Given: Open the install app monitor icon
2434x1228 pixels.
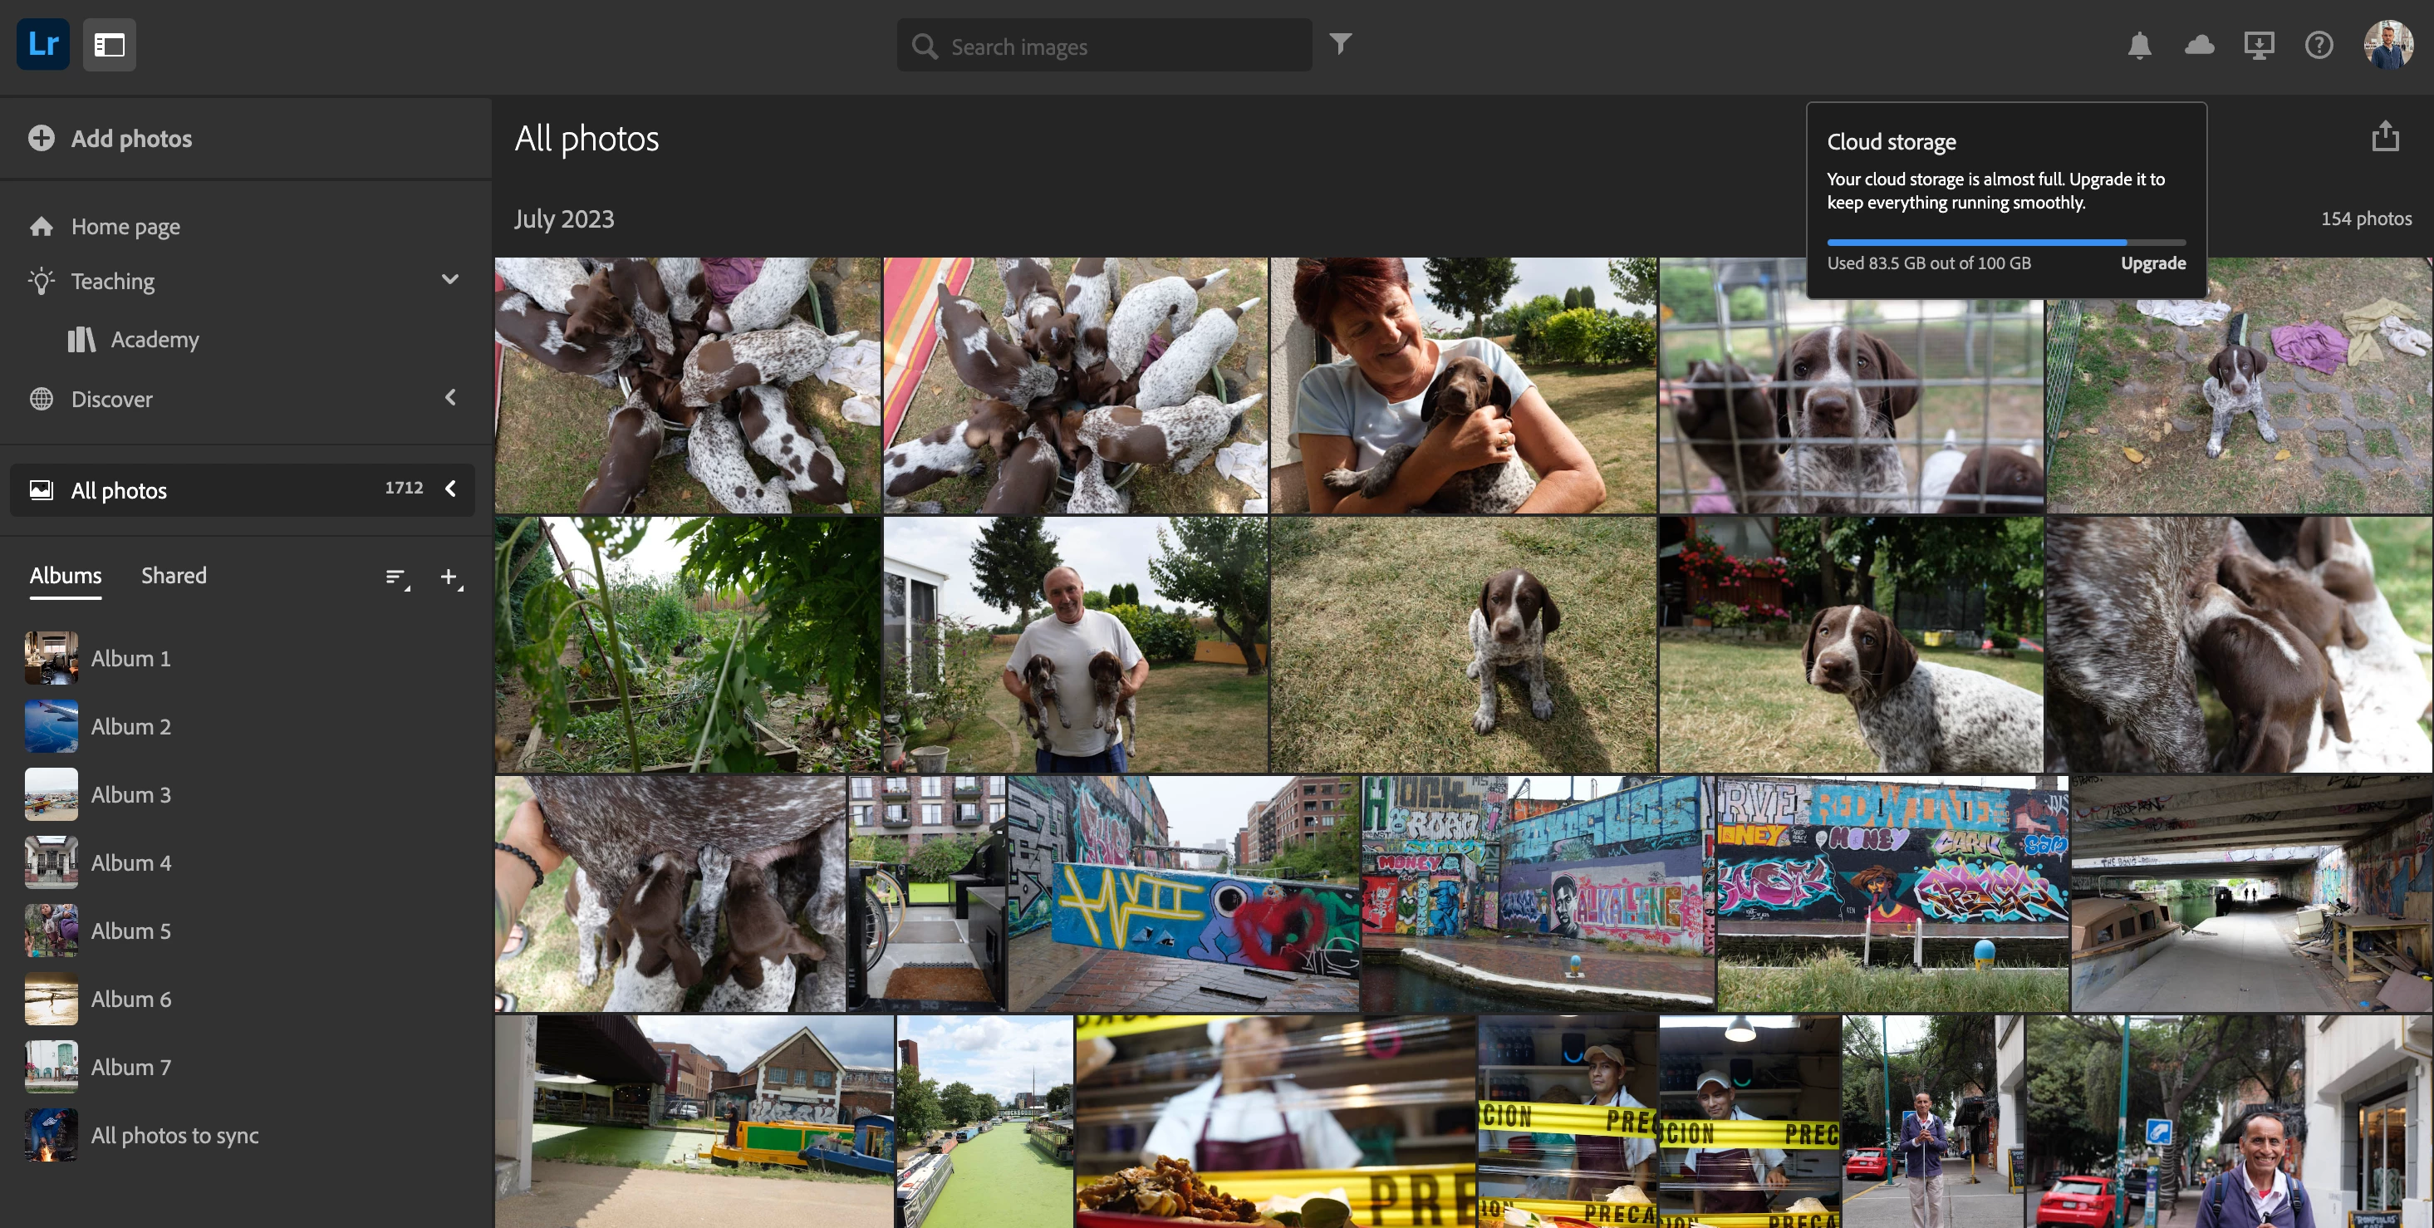Looking at the screenshot, I should click(x=2258, y=44).
